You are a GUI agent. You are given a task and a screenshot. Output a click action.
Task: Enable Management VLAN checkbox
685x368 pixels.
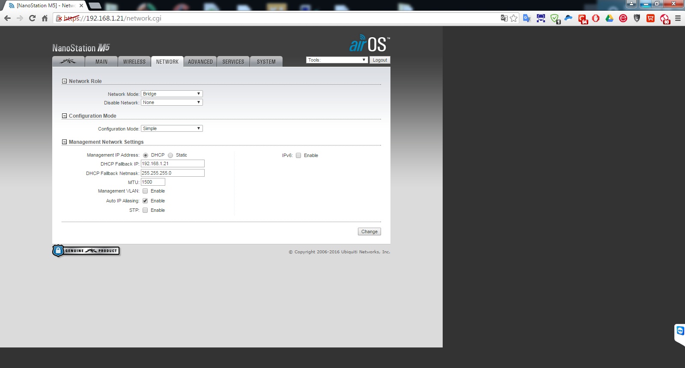tap(145, 191)
